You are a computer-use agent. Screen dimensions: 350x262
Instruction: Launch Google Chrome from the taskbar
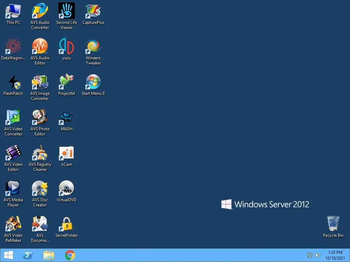click(x=70, y=255)
